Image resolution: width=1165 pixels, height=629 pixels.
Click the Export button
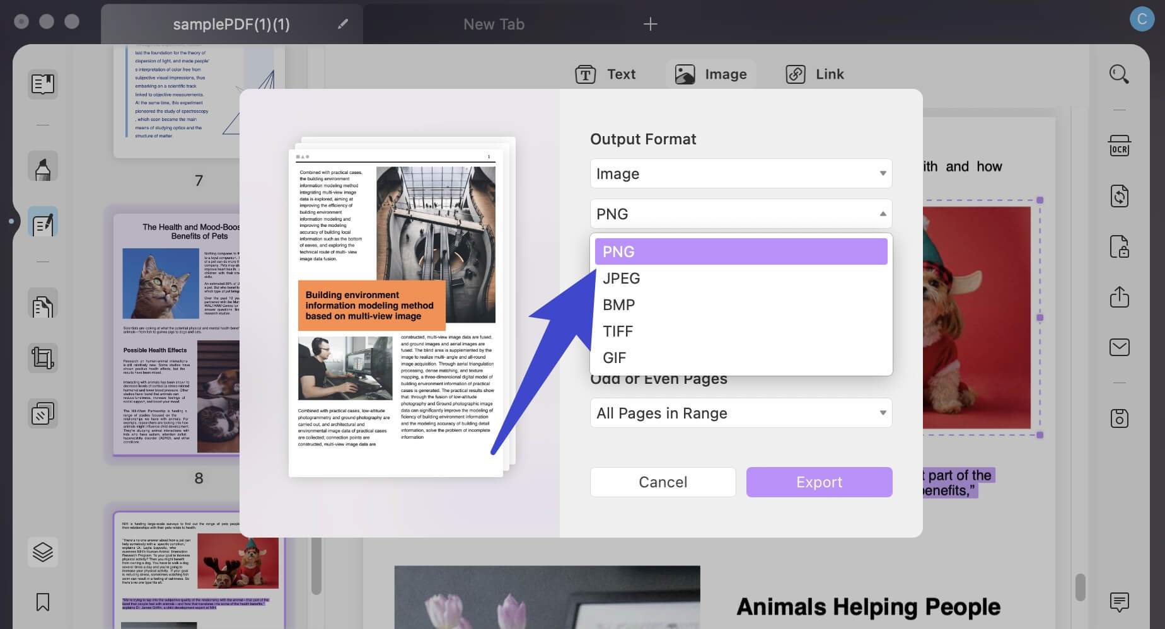[819, 482]
